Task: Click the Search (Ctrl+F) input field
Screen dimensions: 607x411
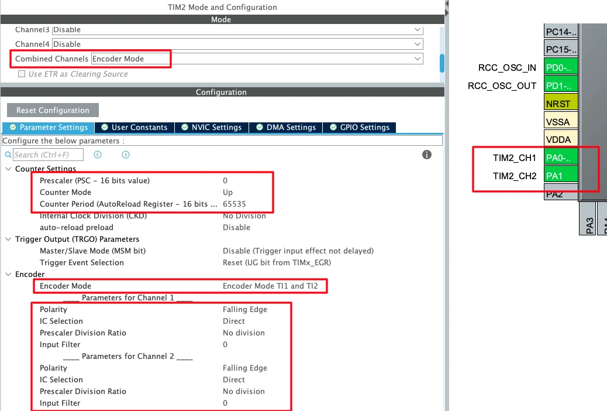Action: click(48, 155)
